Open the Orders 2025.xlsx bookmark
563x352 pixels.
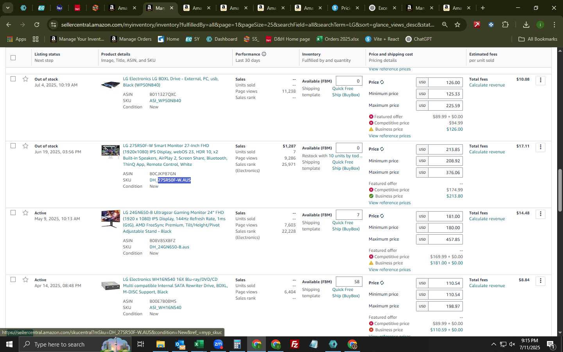[x=337, y=39]
